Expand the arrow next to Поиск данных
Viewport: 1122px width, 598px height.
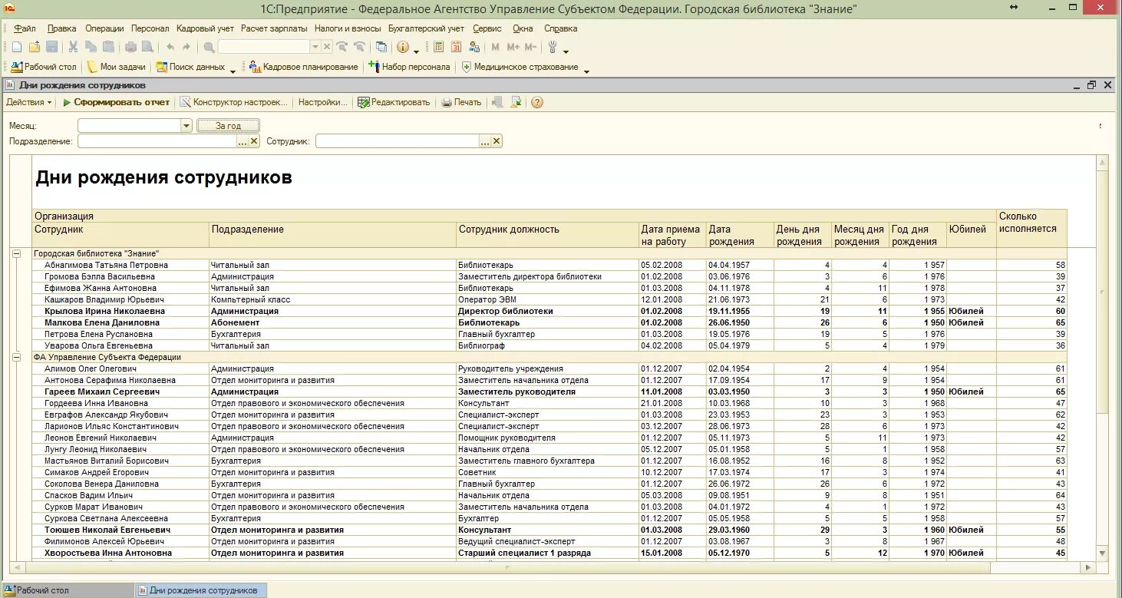[233, 70]
